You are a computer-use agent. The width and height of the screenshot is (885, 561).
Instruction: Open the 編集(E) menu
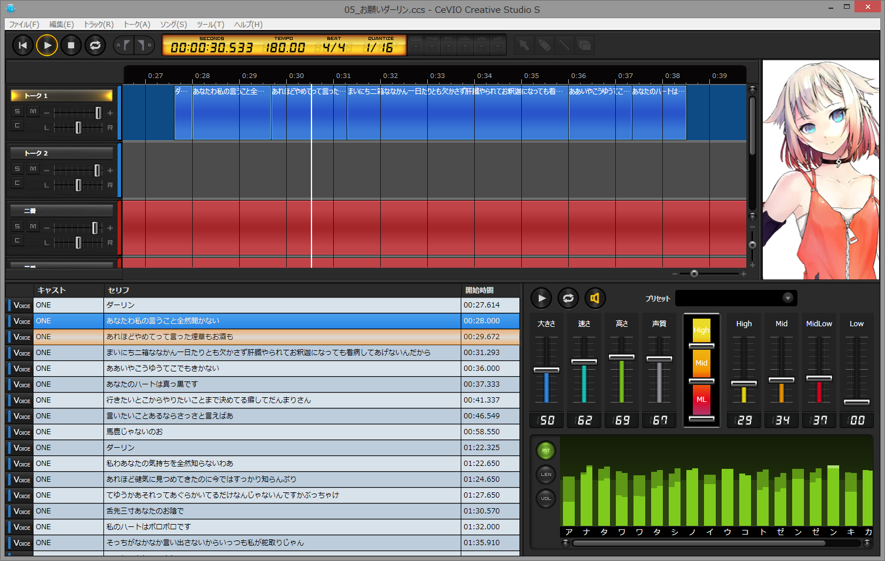pyautogui.click(x=62, y=25)
